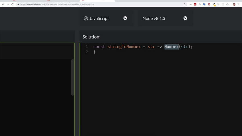This screenshot has width=242, height=136.
Task: Click the bracket-shaped extension icon
Action: tap(190, 4)
